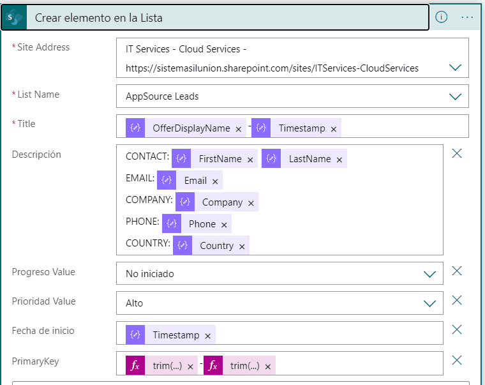Open the List Name dropdown
This screenshot has width=485, height=385.
point(455,96)
